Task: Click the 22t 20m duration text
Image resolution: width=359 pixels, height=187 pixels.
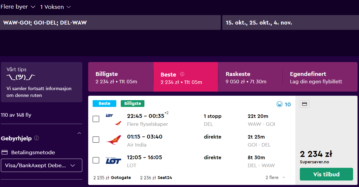Action: pyautogui.click(x=258, y=116)
